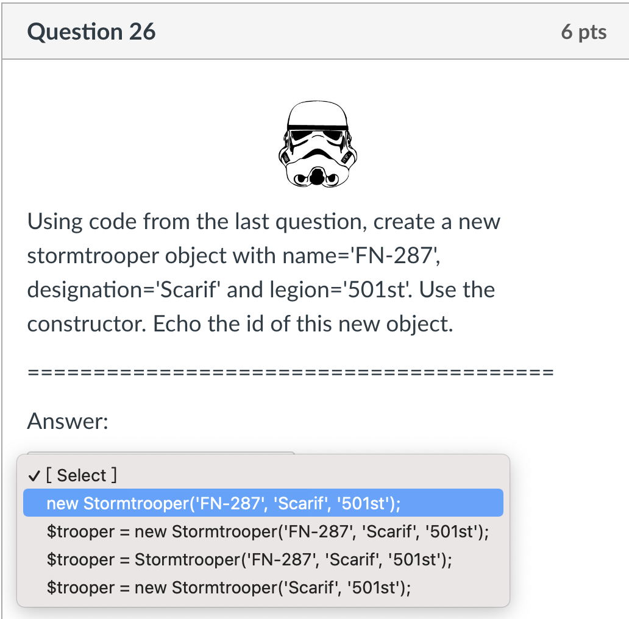Select $trooper = Stormtrooper('FN-287', 'Scarif', '501st');
Viewport: 629px width, 619px height.
point(250,559)
